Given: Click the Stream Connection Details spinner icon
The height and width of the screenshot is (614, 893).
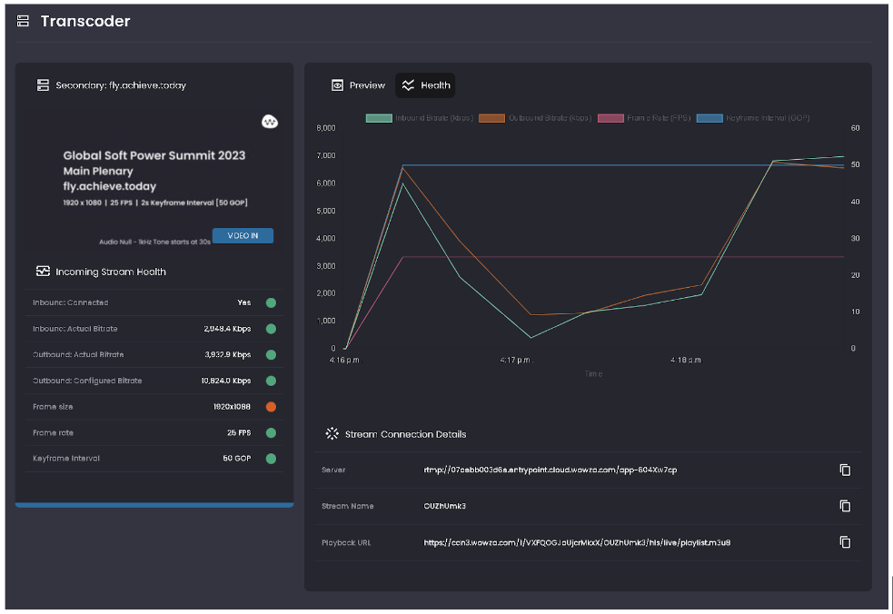Looking at the screenshot, I should (332, 434).
